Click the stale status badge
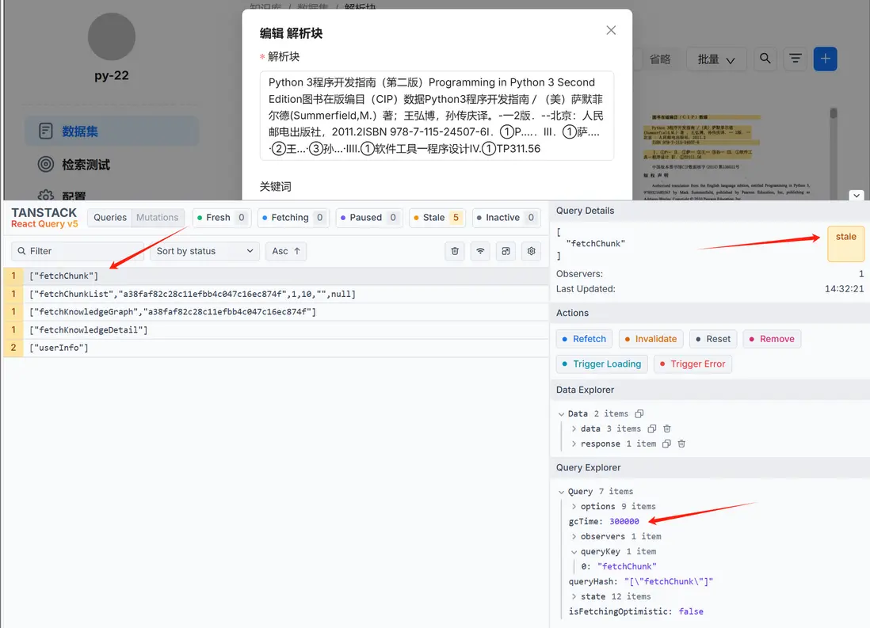The width and height of the screenshot is (870, 628). (x=845, y=243)
